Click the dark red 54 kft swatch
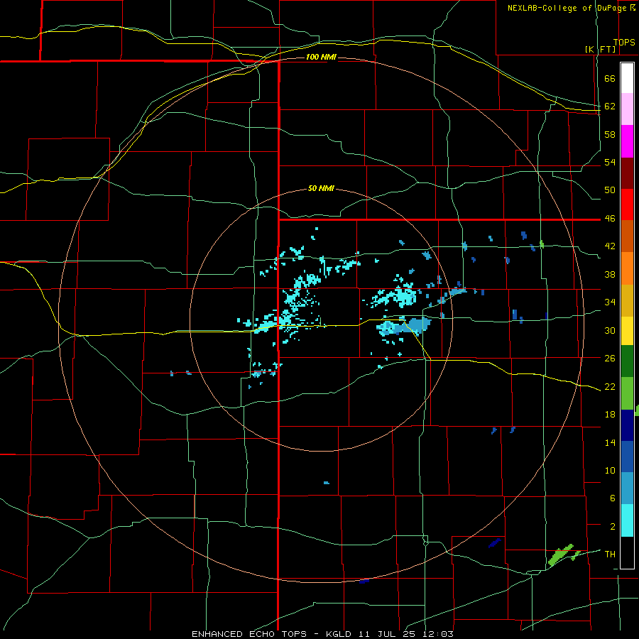Screen dimensions: 639x639 pyautogui.click(x=627, y=173)
